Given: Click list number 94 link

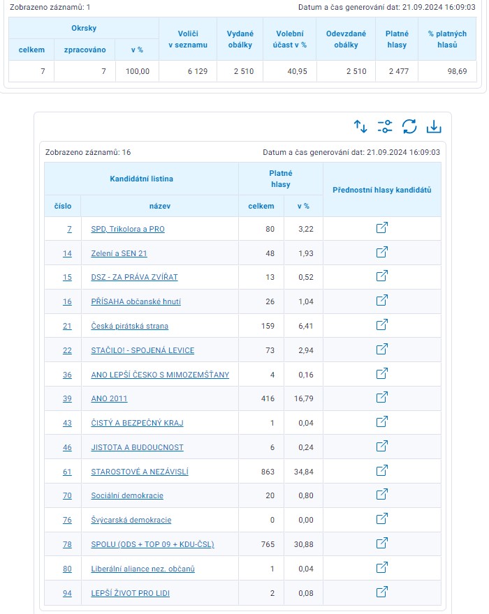Looking at the screenshot, I should (x=67, y=593).
